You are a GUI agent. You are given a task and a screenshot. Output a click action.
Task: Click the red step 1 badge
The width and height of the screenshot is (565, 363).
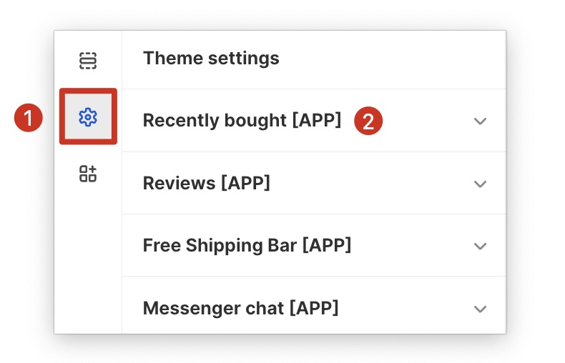(x=28, y=119)
